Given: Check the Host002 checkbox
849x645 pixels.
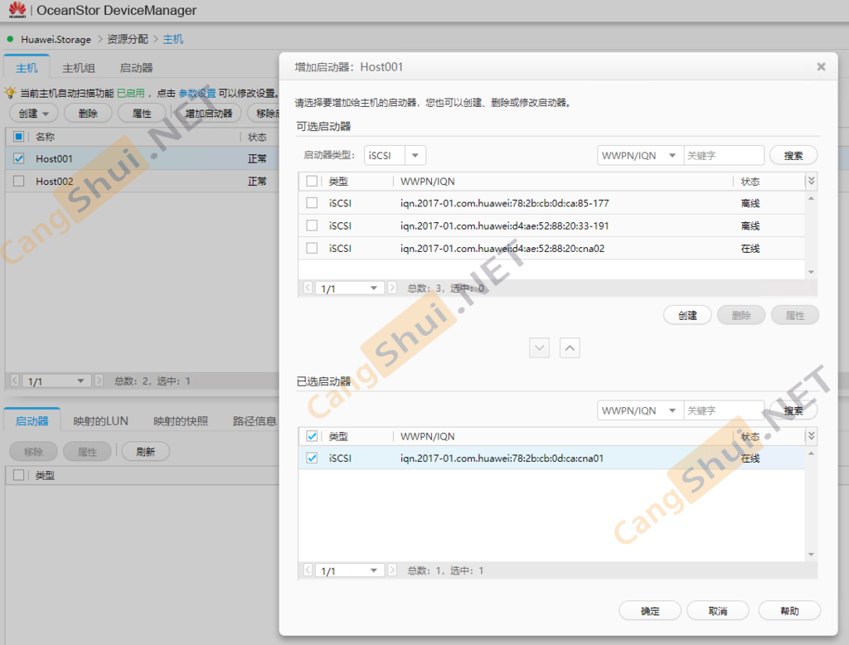Looking at the screenshot, I should [18, 181].
